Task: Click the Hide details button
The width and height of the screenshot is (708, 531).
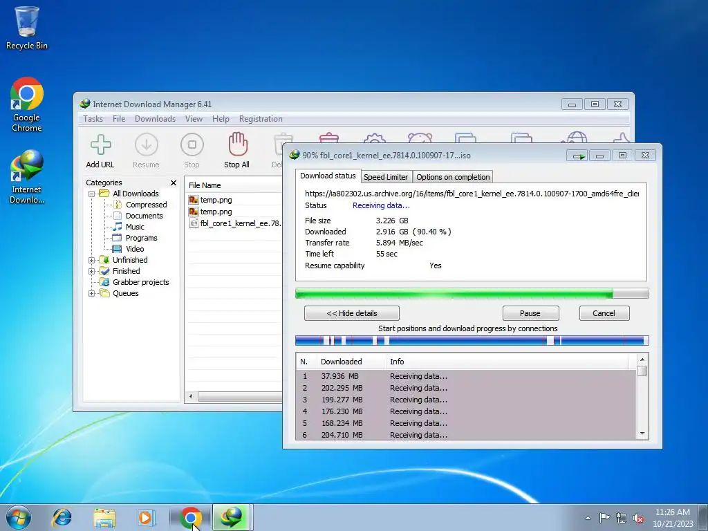Action: 352,313
